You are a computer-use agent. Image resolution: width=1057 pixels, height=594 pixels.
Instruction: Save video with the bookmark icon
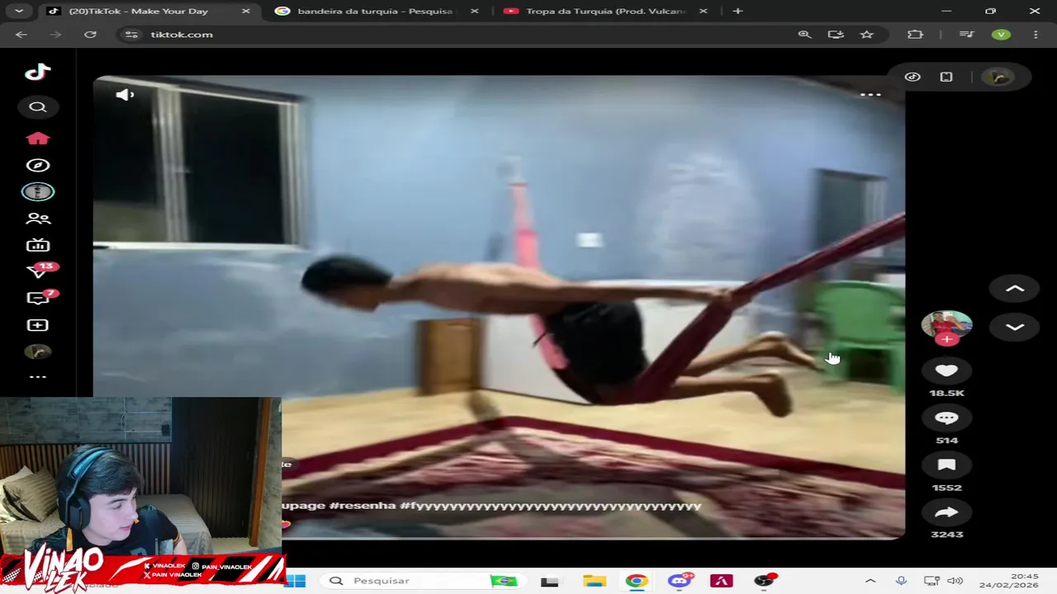(946, 465)
